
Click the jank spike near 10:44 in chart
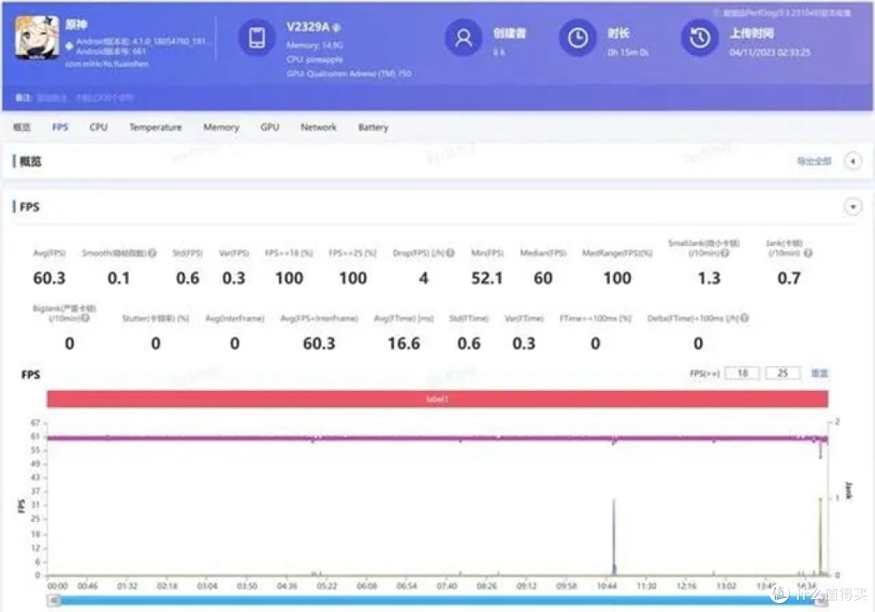coord(614,536)
